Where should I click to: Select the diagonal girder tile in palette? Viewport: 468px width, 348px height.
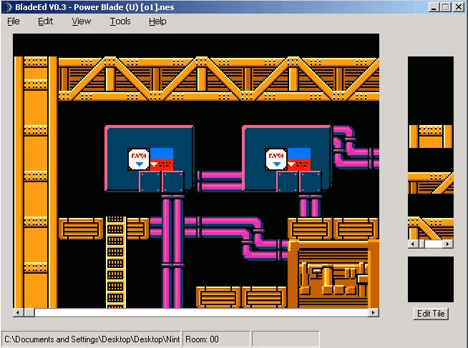pyautogui.click(x=430, y=183)
